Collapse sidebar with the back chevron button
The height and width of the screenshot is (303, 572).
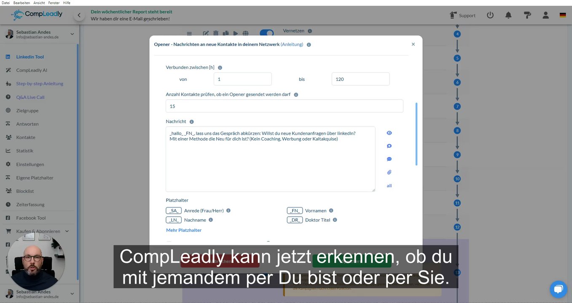coord(79,16)
